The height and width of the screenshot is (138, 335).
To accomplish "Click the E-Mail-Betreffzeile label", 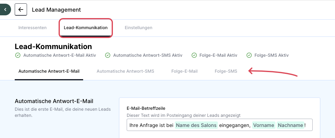I will (146, 109).
